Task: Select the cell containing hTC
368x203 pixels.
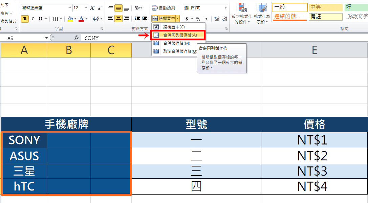Action: (x=24, y=186)
